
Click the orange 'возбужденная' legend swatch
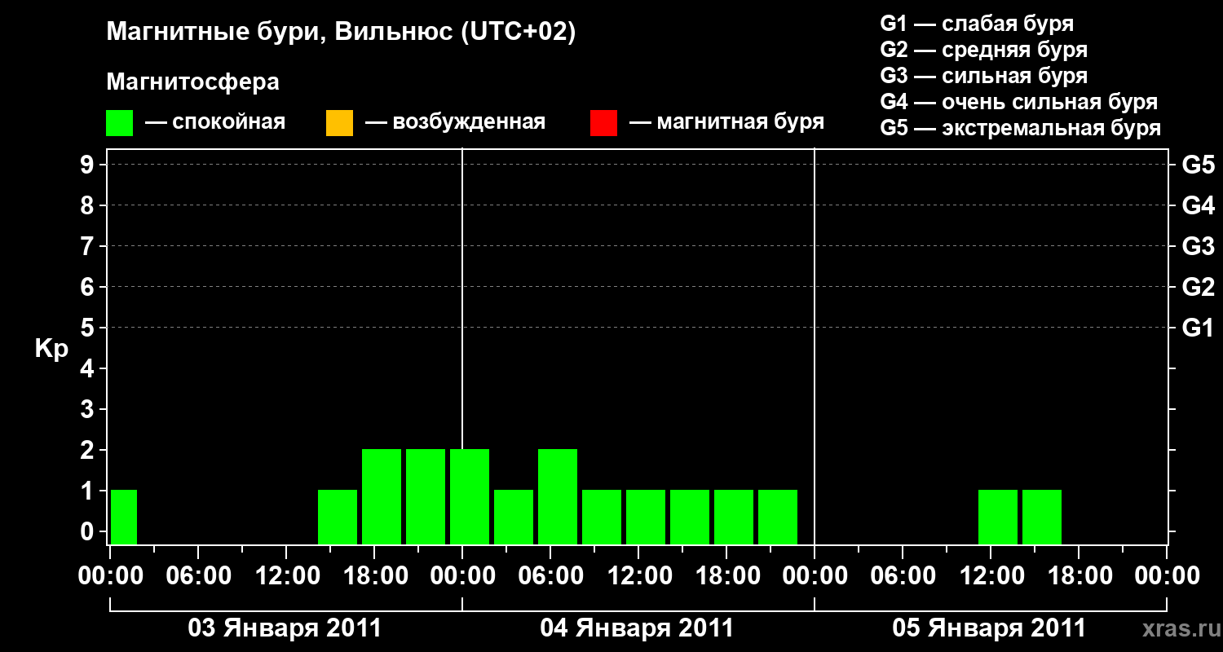(339, 122)
